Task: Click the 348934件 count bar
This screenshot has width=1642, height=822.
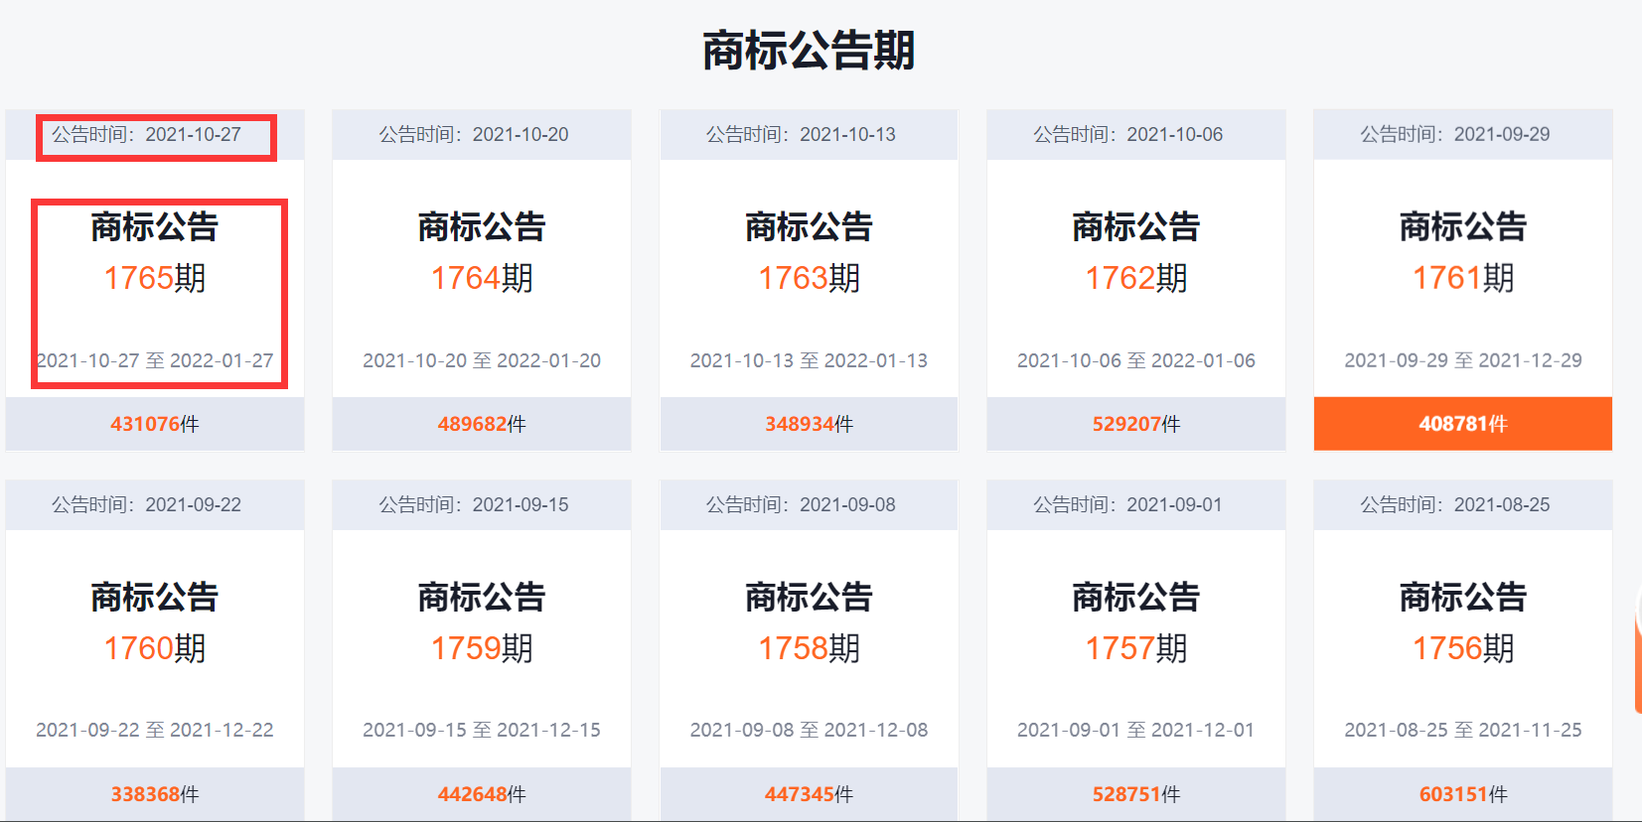Action: pyautogui.click(x=809, y=424)
